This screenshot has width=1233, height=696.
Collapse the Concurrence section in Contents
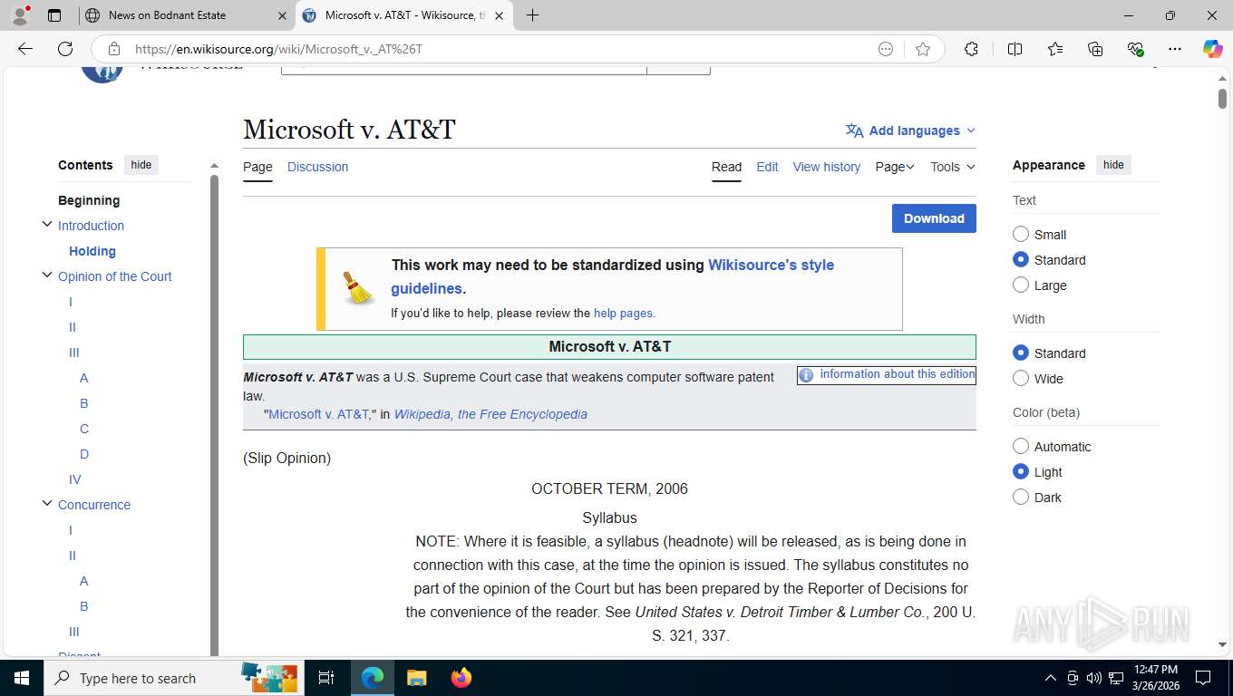click(x=47, y=503)
